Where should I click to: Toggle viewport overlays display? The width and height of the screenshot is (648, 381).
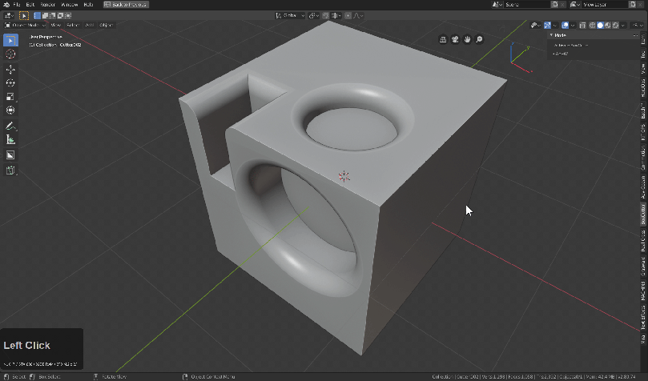(x=563, y=25)
